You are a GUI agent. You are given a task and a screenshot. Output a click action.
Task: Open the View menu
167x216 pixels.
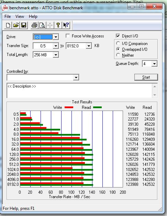tap(20, 16)
